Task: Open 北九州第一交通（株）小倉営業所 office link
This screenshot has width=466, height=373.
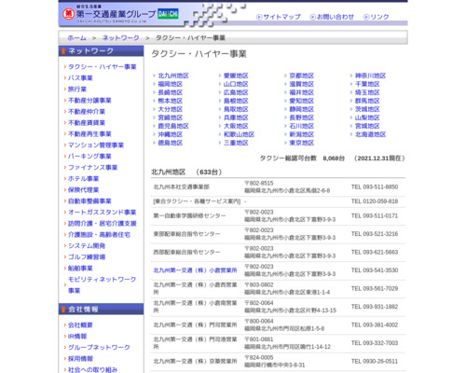Action: [x=195, y=270]
